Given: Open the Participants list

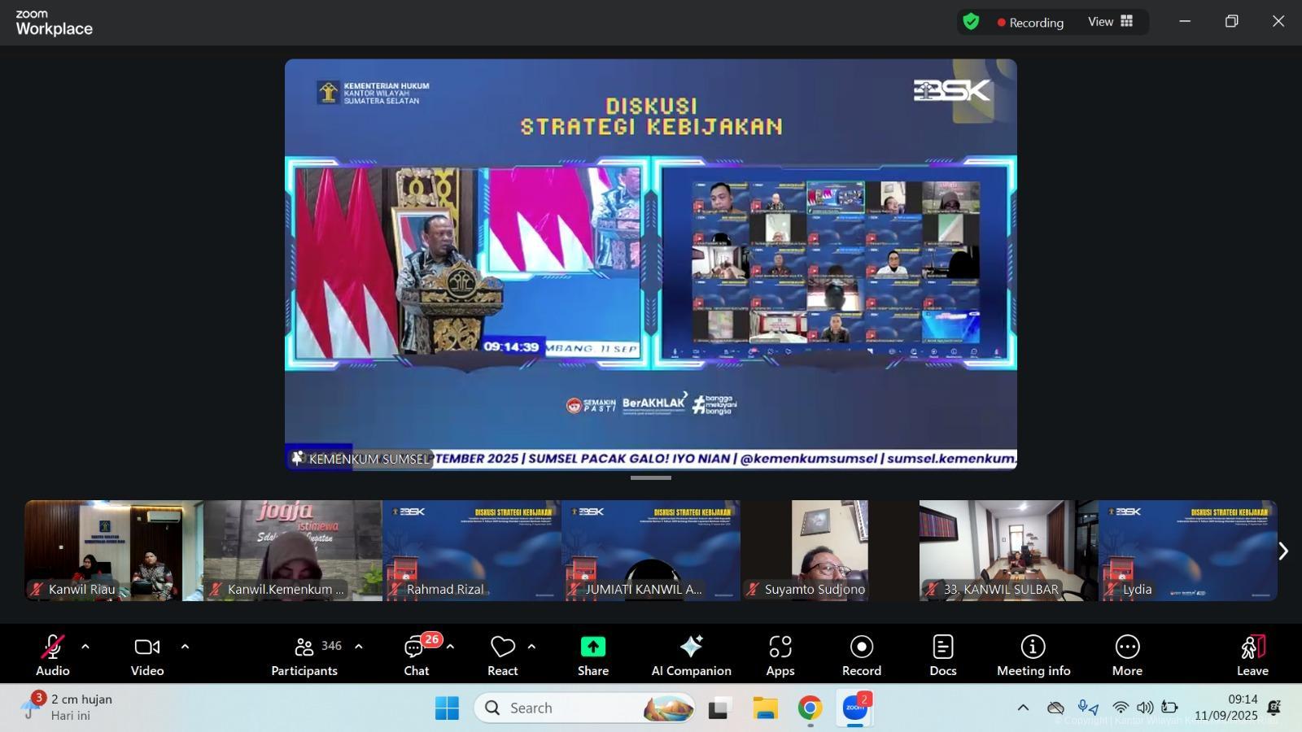Looking at the screenshot, I should 304,656.
